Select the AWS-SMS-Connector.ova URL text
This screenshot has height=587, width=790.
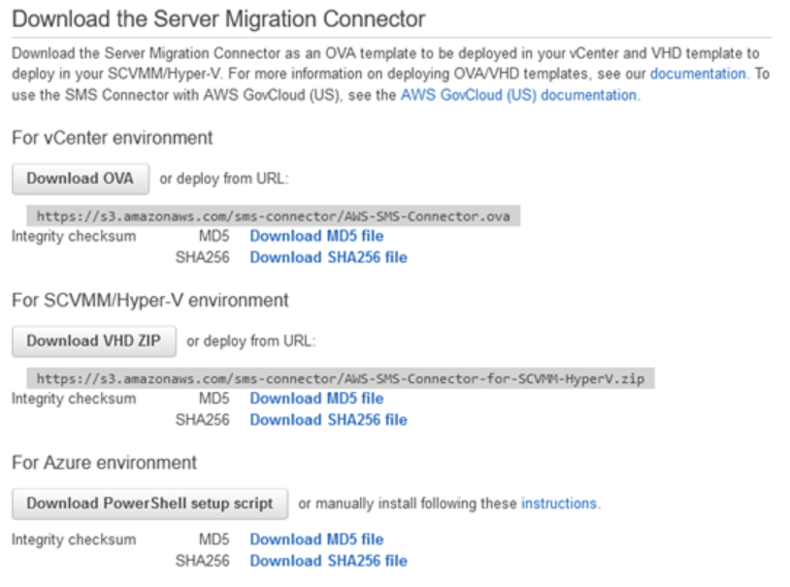point(273,216)
